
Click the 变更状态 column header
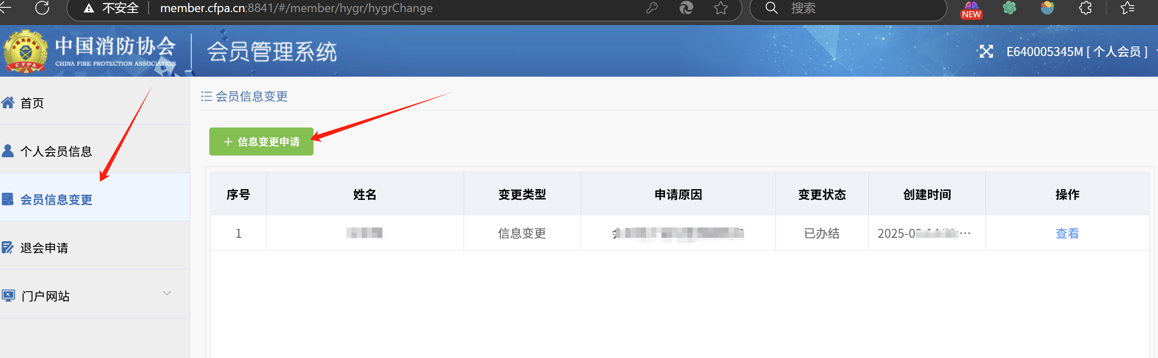tap(821, 194)
